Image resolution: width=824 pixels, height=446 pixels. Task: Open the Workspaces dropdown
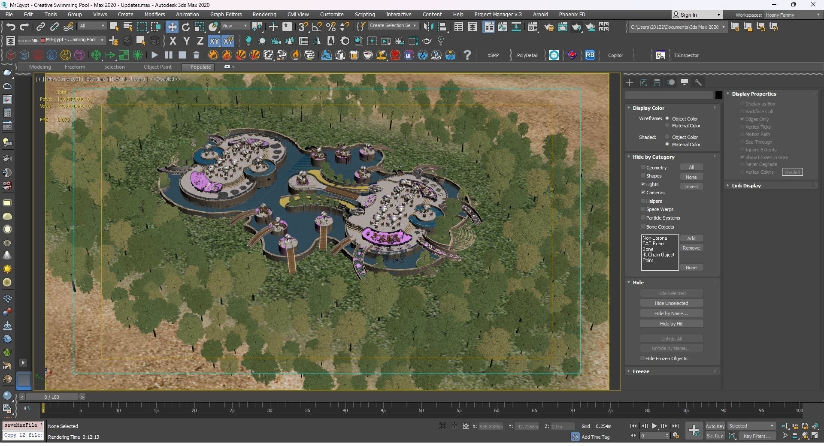(x=793, y=15)
